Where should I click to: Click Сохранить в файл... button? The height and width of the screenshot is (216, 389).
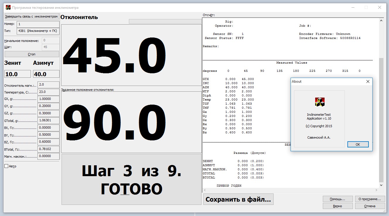tap(238, 200)
